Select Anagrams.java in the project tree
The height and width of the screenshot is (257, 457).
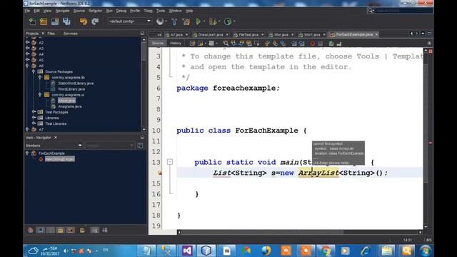[70, 106]
